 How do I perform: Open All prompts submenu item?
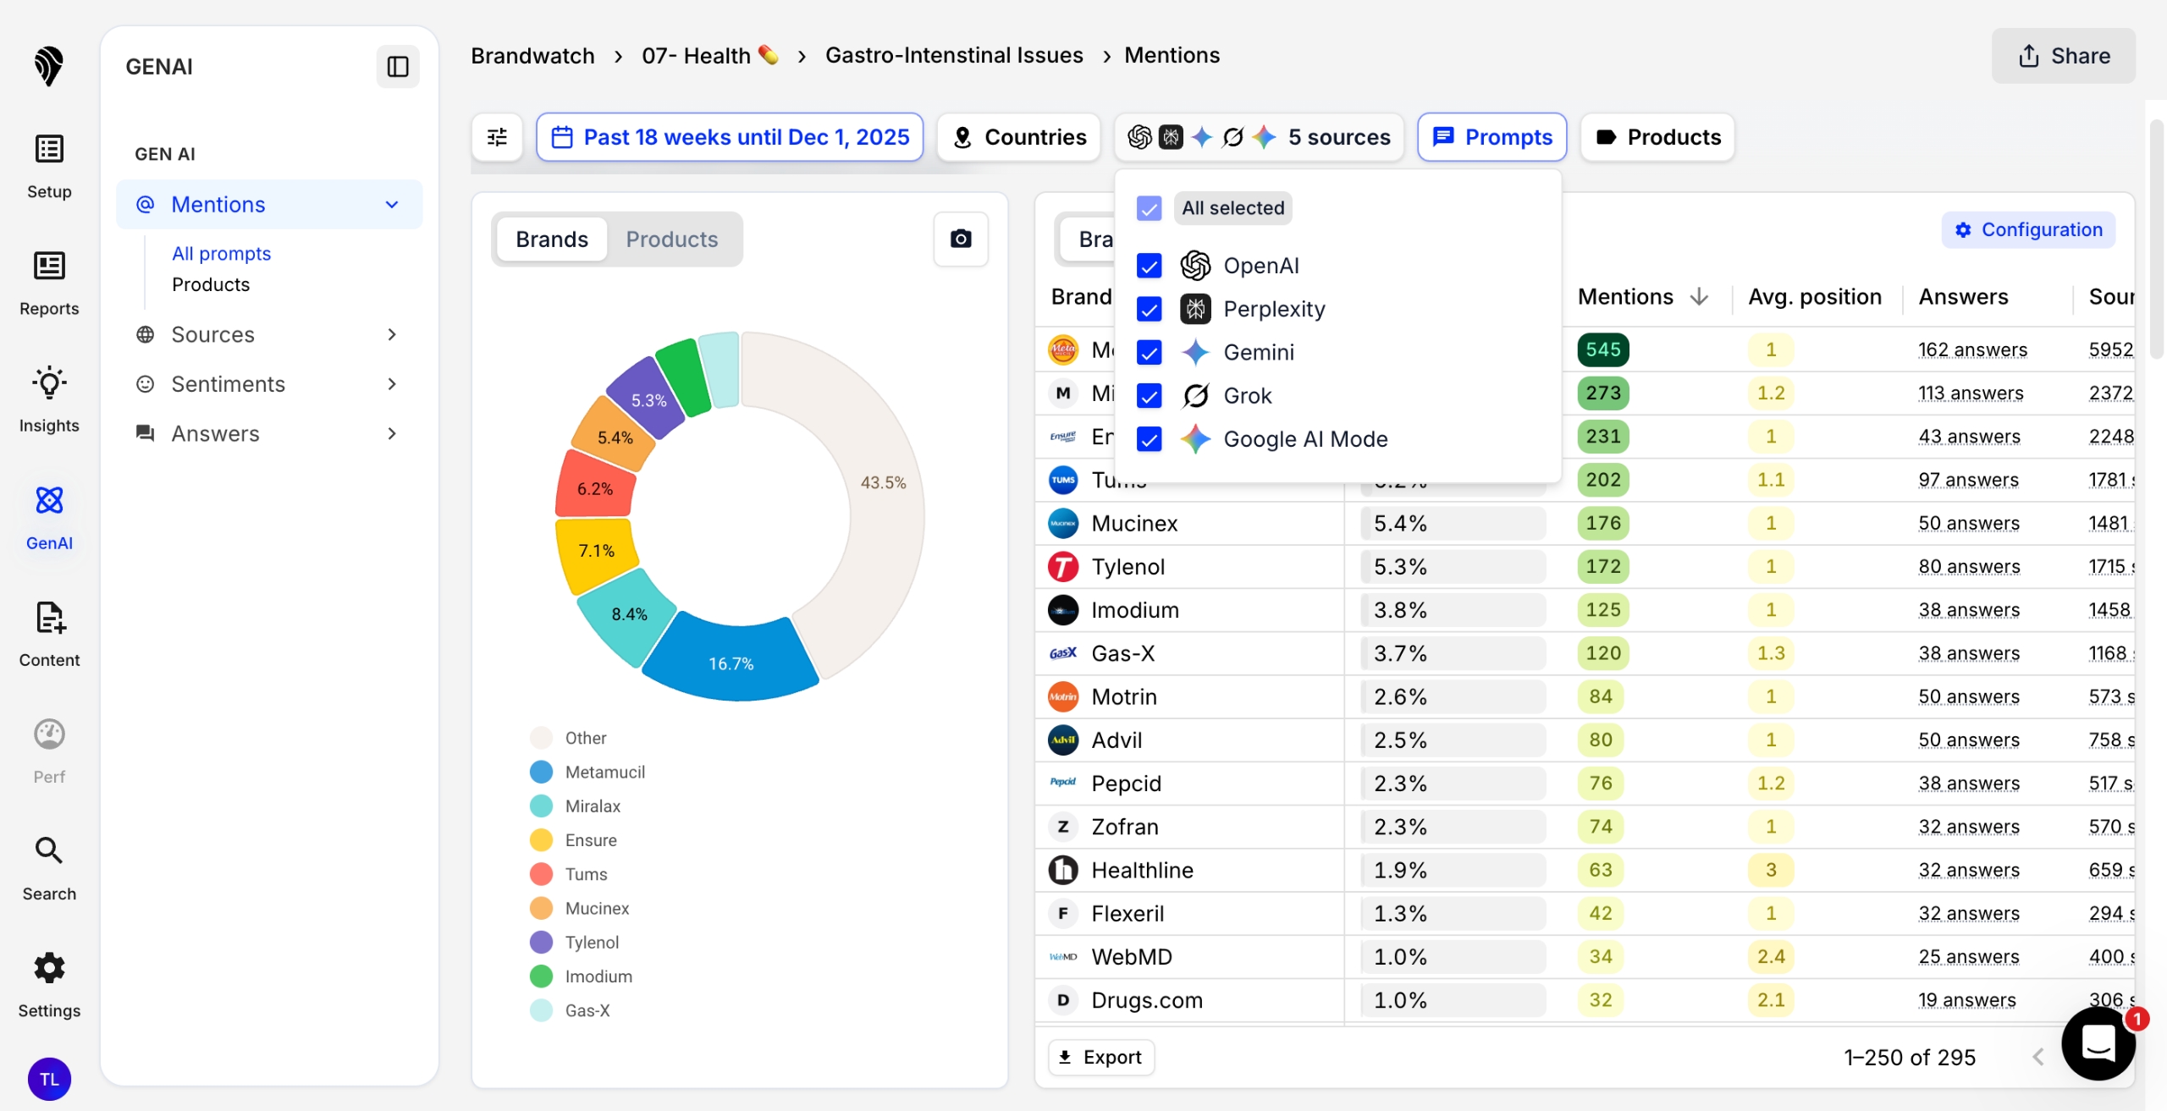click(x=222, y=253)
